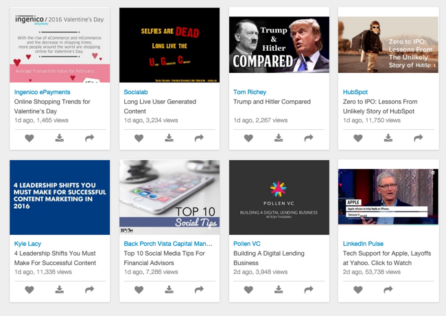Like Top 10 Social Media Tips presentation
The width and height of the screenshot is (446, 316).
pyautogui.click(x=139, y=290)
